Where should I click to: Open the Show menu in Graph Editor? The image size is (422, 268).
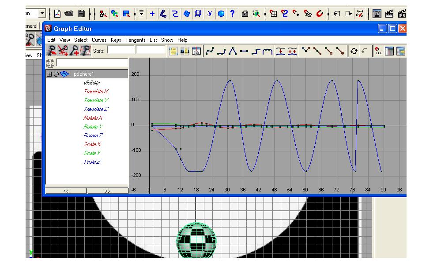coord(167,40)
